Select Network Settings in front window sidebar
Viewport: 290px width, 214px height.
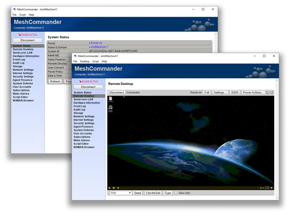point(84,116)
